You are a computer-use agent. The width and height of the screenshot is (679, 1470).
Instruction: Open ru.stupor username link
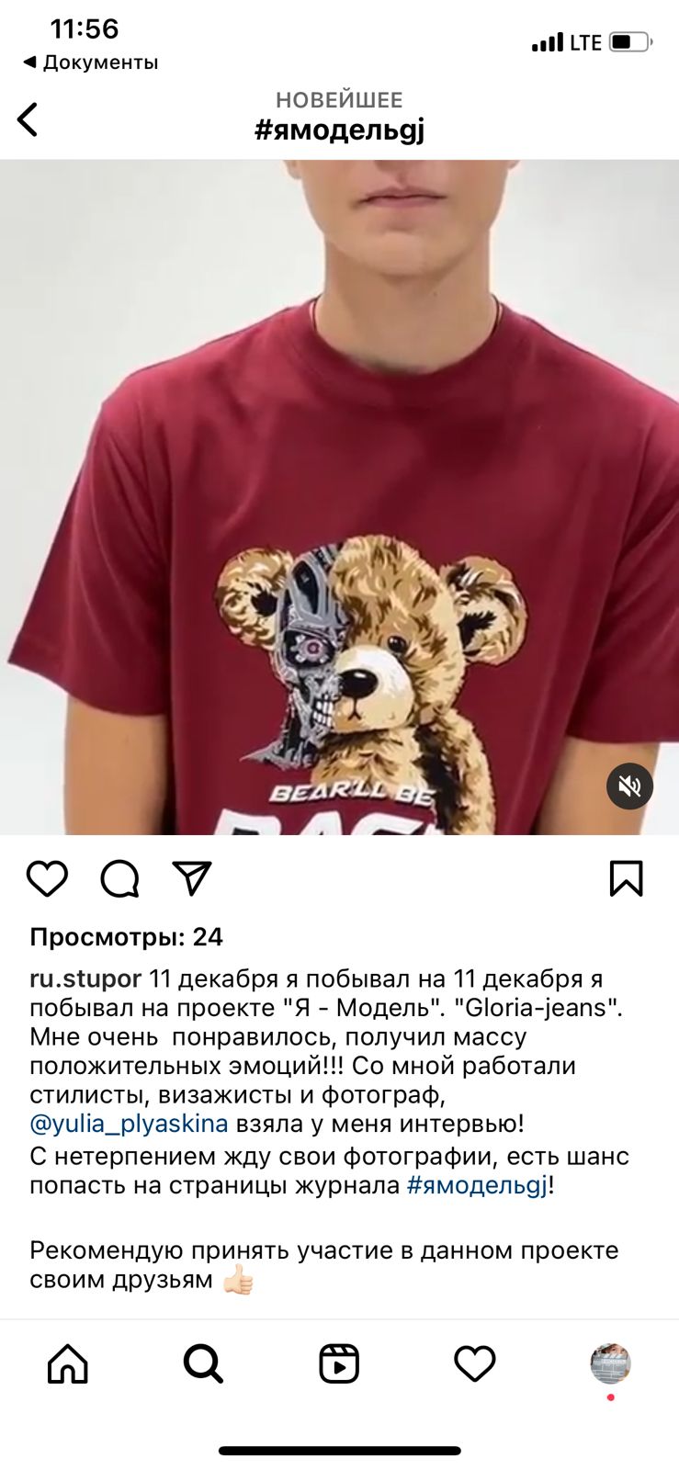pos(85,979)
